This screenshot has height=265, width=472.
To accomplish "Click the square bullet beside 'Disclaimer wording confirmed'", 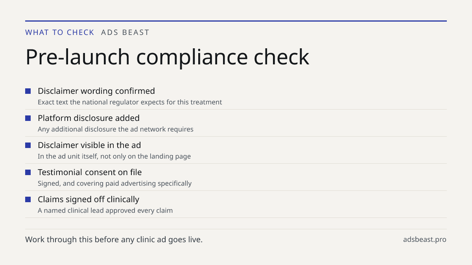I will tap(28, 91).
